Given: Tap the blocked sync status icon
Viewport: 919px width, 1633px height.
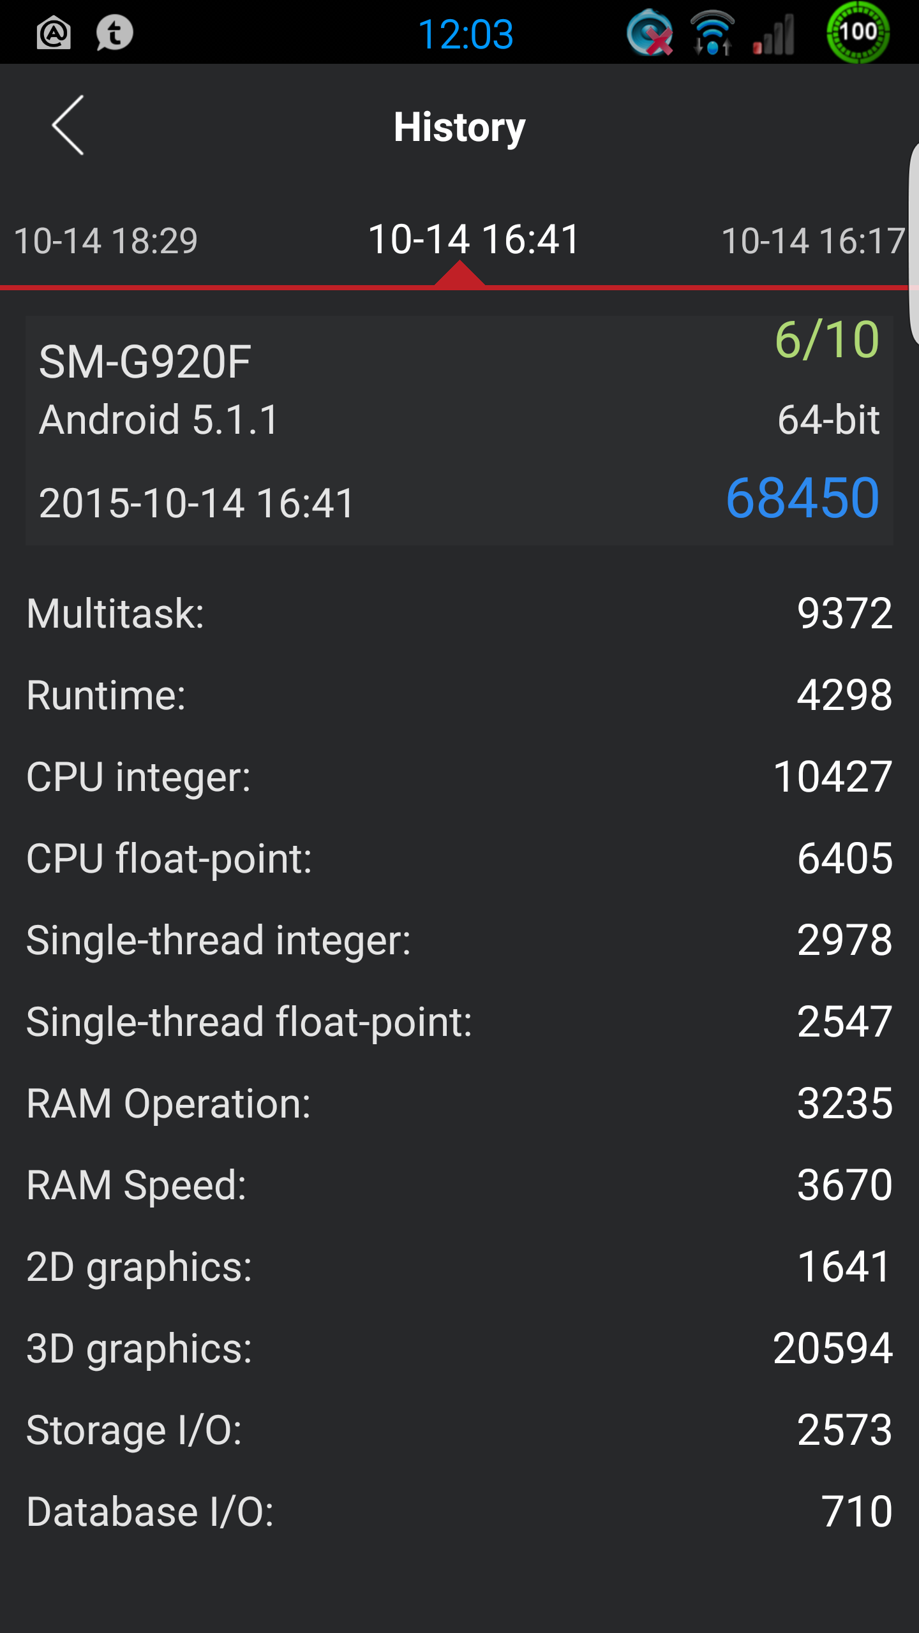Looking at the screenshot, I should click(x=650, y=33).
